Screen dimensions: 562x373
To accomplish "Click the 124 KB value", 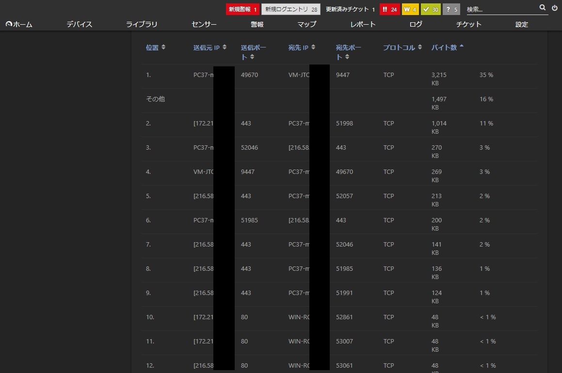I will (x=436, y=297).
